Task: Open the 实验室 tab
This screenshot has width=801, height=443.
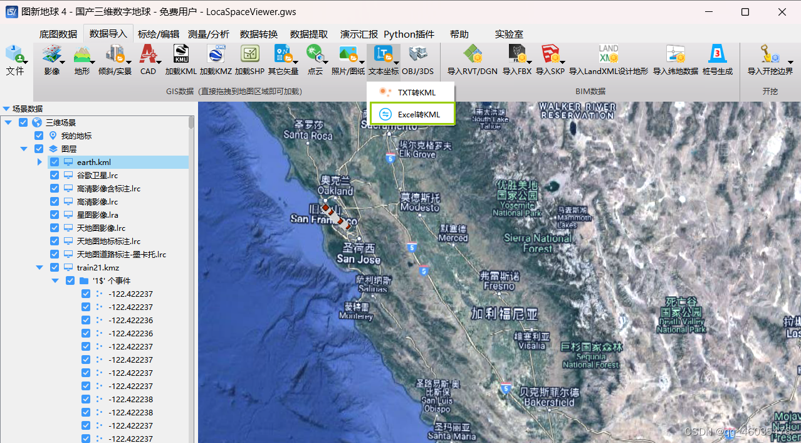Action: [509, 34]
